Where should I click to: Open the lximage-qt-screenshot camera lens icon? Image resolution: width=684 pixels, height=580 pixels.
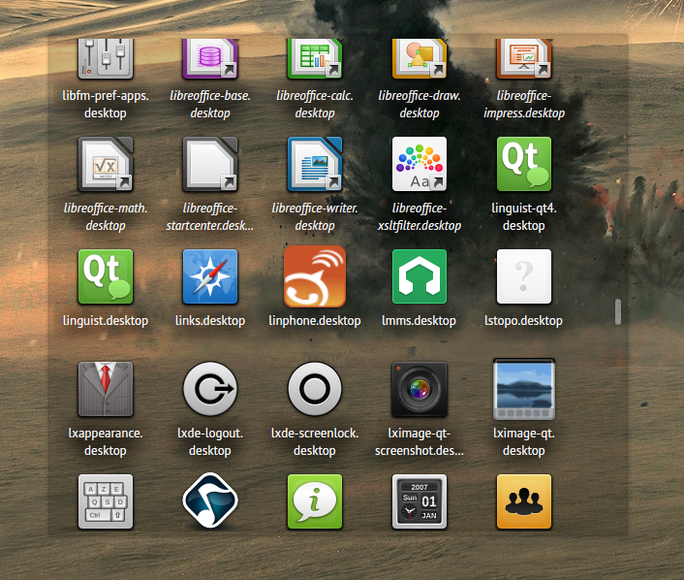point(420,389)
